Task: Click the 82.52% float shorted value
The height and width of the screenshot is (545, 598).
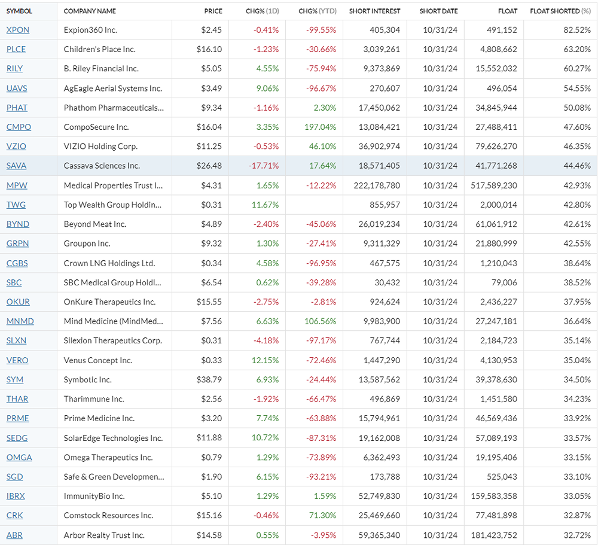Action: [x=577, y=30]
